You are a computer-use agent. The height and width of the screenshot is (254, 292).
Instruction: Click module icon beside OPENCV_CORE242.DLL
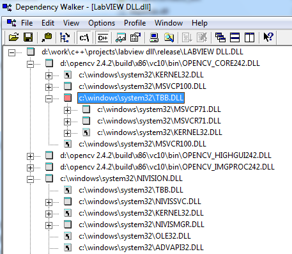[x=49, y=63]
